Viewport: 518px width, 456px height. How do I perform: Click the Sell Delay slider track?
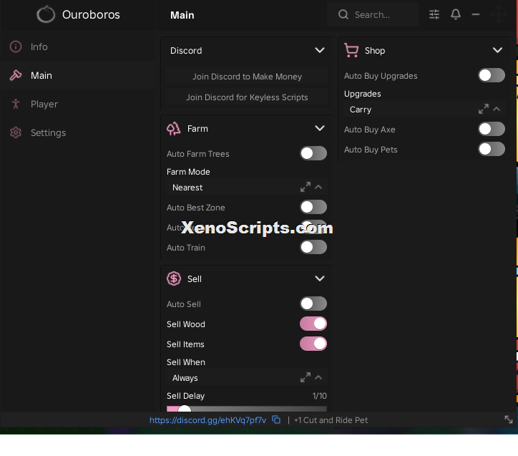[x=246, y=409]
